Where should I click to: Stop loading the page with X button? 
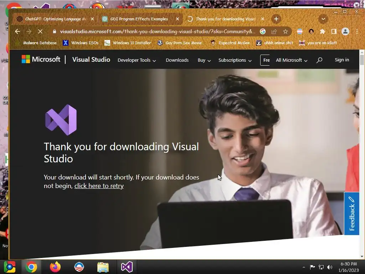coord(40,31)
